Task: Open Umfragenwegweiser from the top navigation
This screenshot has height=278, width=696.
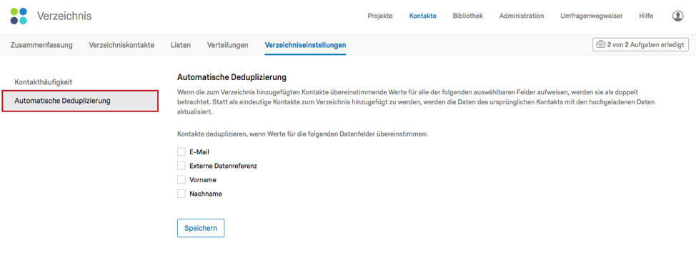Action: [x=591, y=16]
